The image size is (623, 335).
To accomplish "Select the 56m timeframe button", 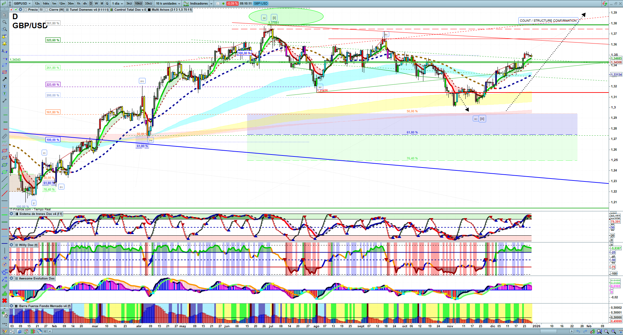I will [71, 4].
